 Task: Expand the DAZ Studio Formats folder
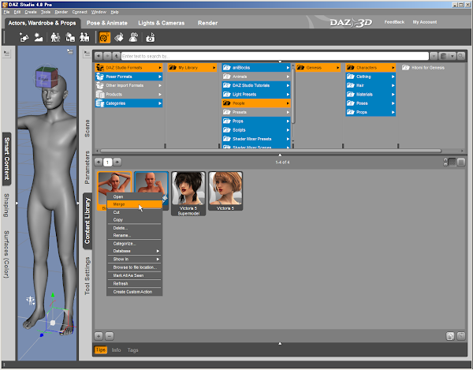point(128,68)
